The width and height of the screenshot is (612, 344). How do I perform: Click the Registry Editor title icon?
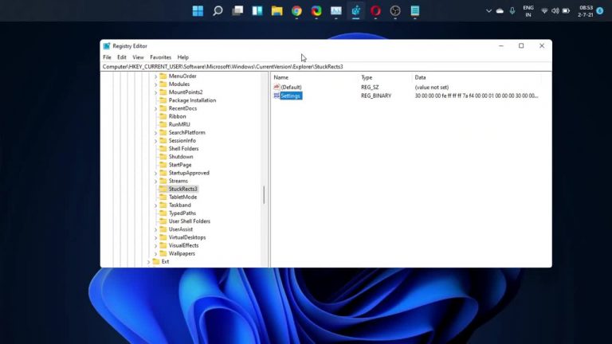click(107, 46)
